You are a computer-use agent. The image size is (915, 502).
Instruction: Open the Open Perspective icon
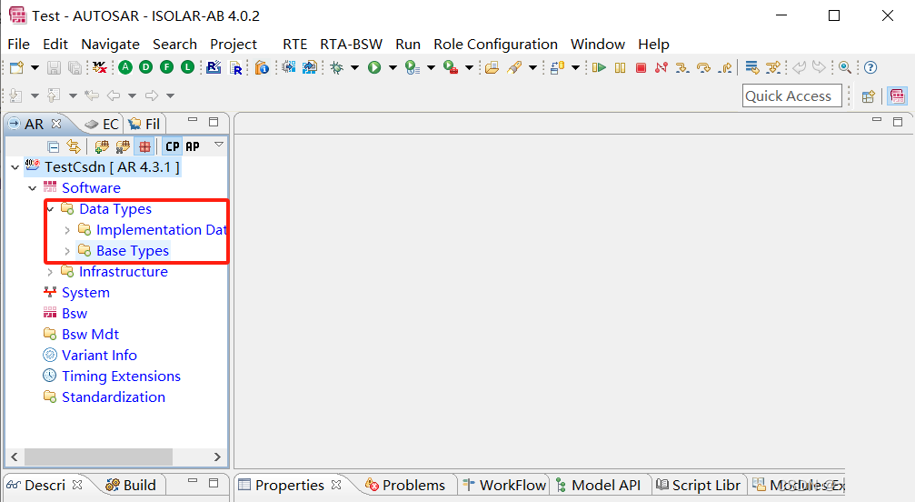tap(868, 96)
